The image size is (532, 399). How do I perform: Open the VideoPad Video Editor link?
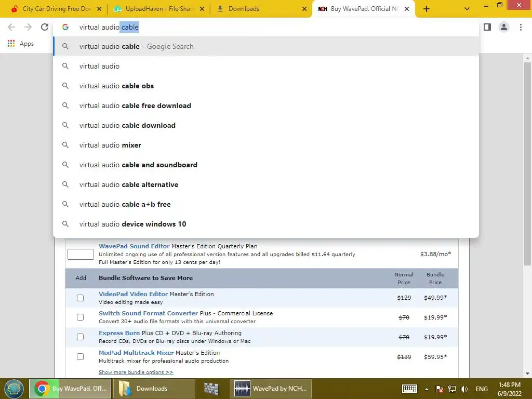pos(133,294)
